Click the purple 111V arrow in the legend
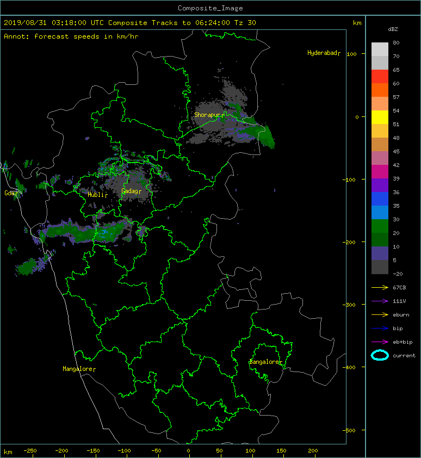Viewport: 421px width, 458px height. coord(380,301)
